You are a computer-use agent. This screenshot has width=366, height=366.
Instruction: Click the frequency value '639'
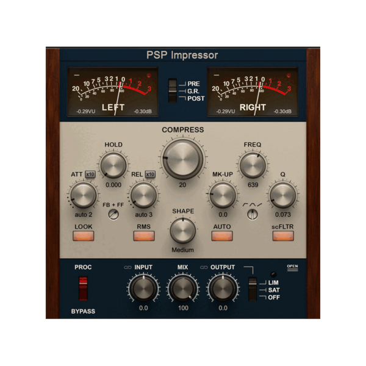[253, 185]
